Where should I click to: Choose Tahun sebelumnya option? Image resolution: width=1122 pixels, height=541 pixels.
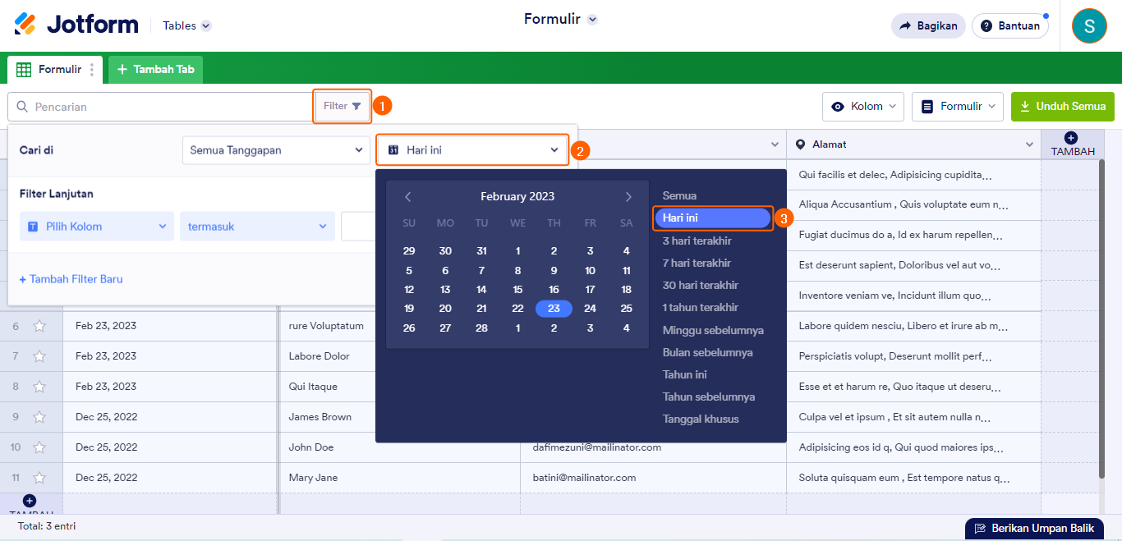coord(709,397)
